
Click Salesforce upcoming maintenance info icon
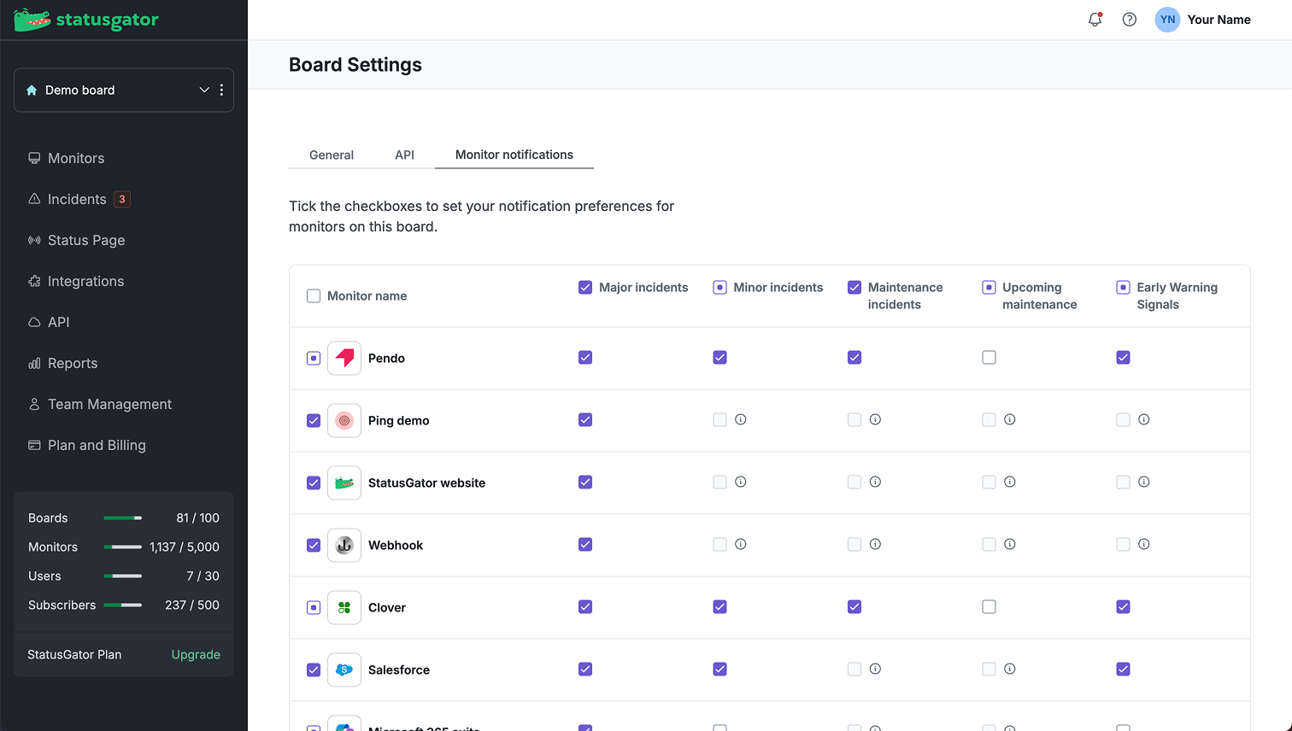coord(1010,669)
